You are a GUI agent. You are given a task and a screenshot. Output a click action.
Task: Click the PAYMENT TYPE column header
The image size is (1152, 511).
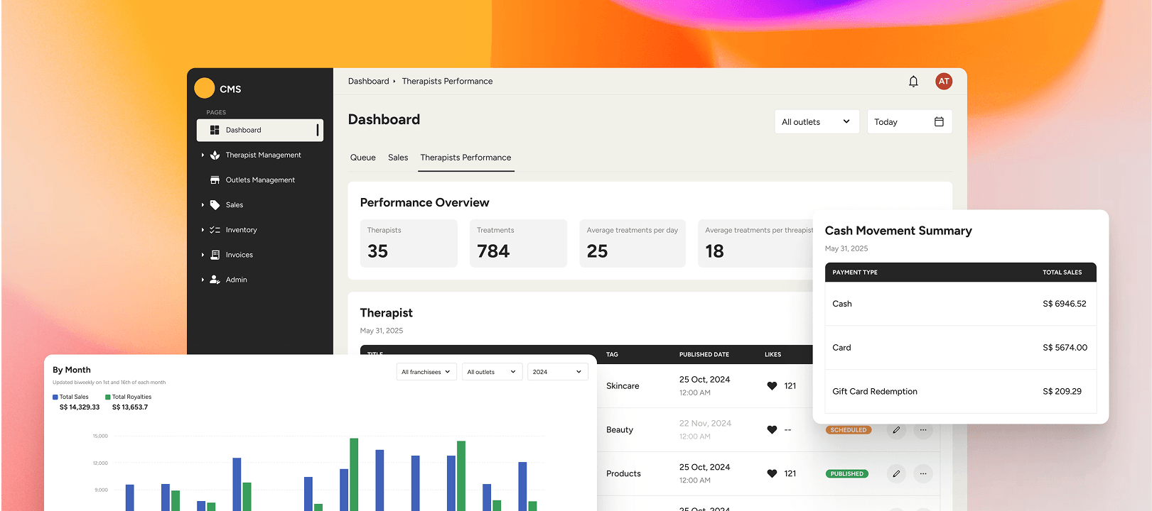coord(855,273)
